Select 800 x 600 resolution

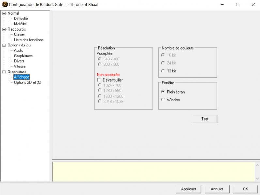click(109, 64)
